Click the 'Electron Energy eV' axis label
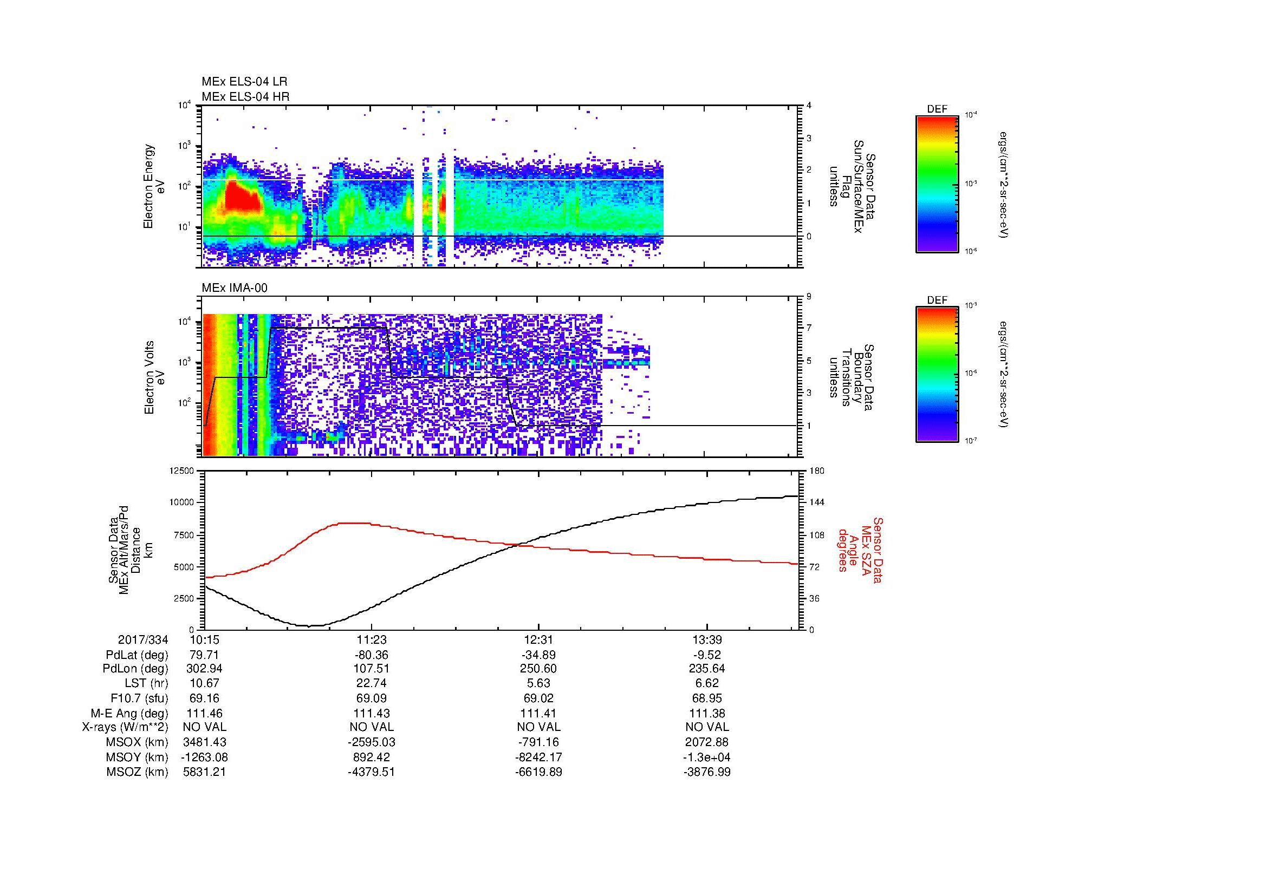 click(x=154, y=186)
